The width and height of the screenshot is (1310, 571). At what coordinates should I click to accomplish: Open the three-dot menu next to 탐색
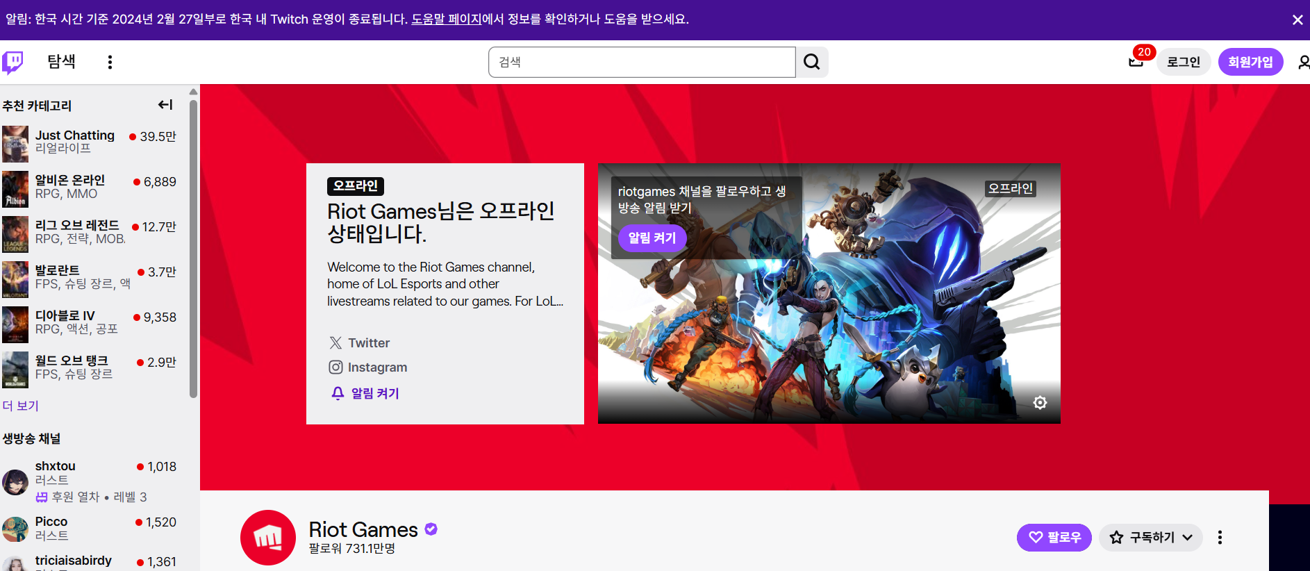[x=110, y=63]
